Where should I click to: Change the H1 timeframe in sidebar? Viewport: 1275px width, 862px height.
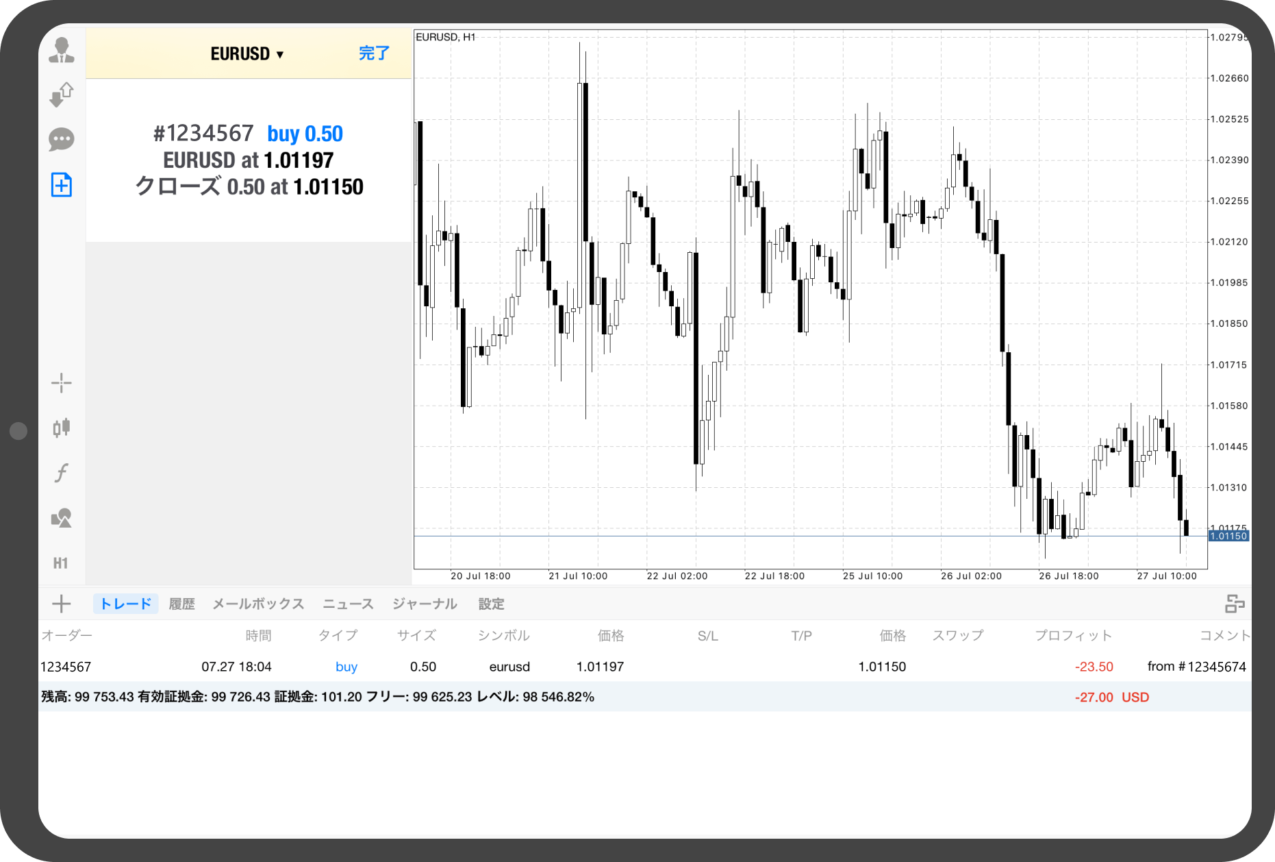[x=61, y=563]
